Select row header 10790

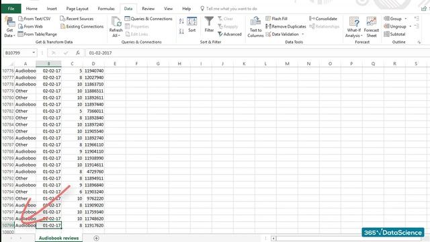click(8, 165)
